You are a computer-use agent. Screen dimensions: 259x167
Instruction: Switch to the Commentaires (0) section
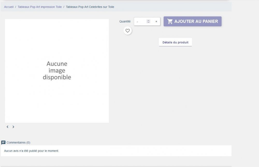click(x=18, y=142)
